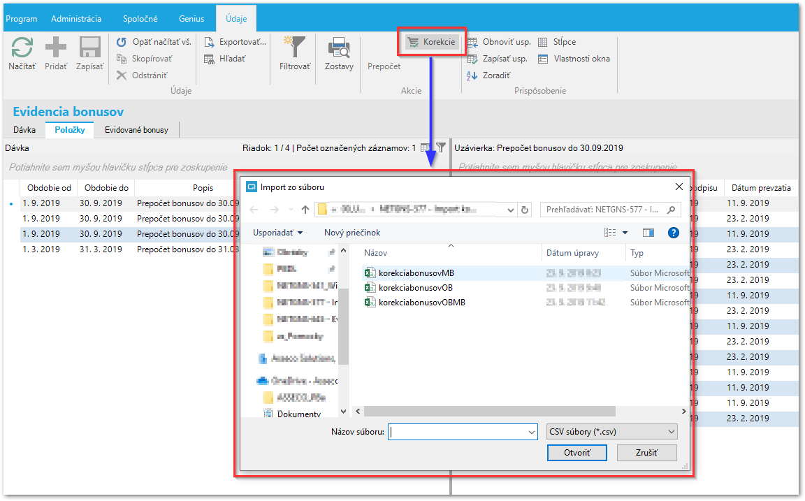Open the CSV súbory file type dropdown
Screen dimensions: 805x501
(612, 432)
